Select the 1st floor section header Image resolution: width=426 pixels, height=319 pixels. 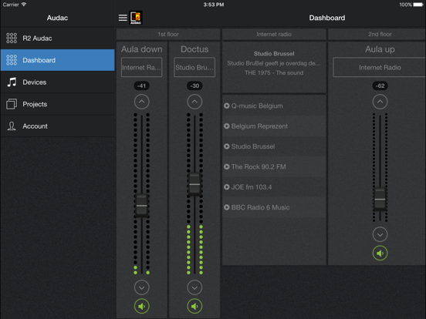click(168, 34)
